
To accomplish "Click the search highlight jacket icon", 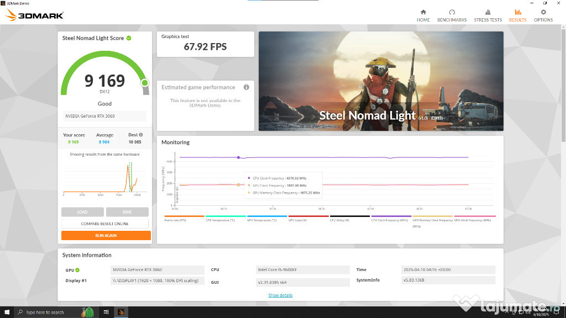I will (x=88, y=312).
